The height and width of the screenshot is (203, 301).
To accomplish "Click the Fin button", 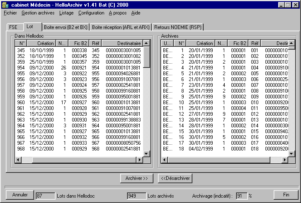I will (286, 195).
